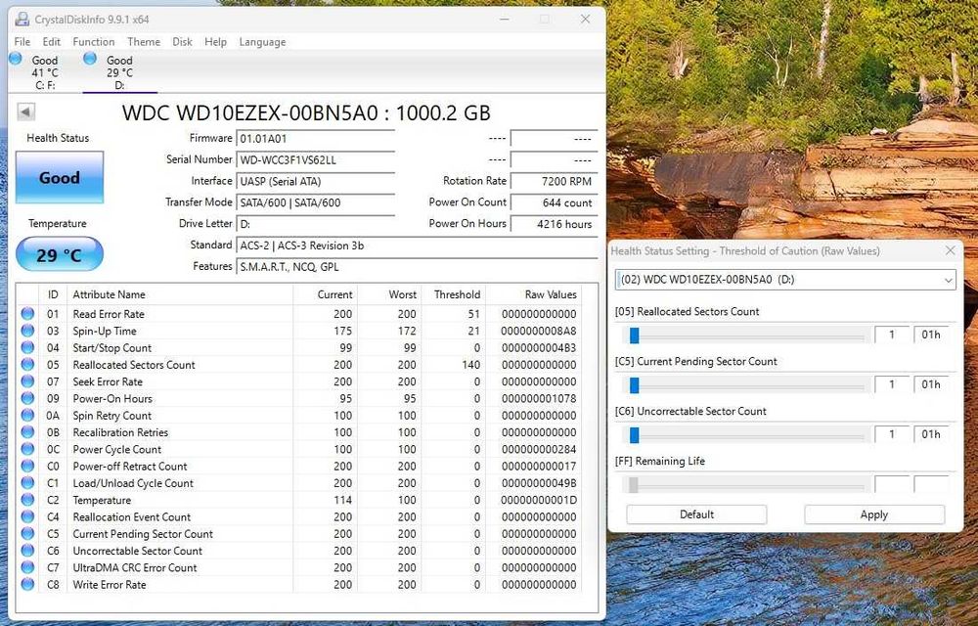Click Default in Health Status Setting

pos(696,514)
